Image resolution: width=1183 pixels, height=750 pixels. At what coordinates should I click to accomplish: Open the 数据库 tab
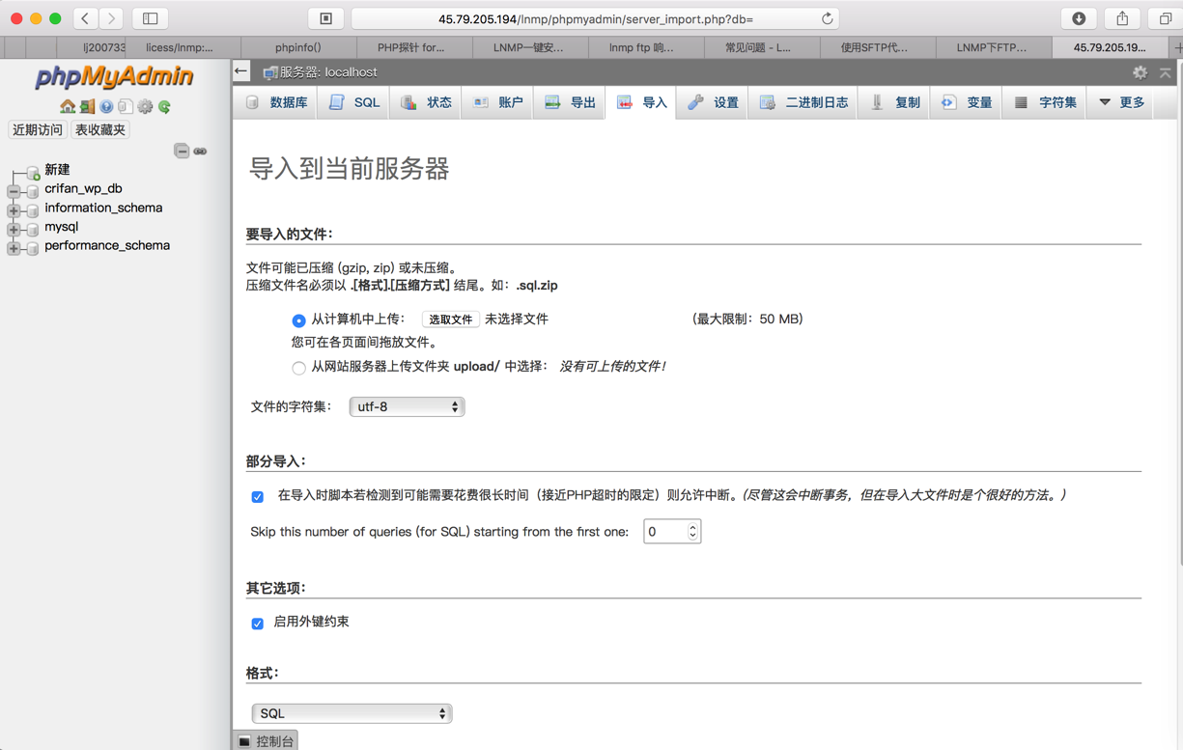(x=276, y=102)
